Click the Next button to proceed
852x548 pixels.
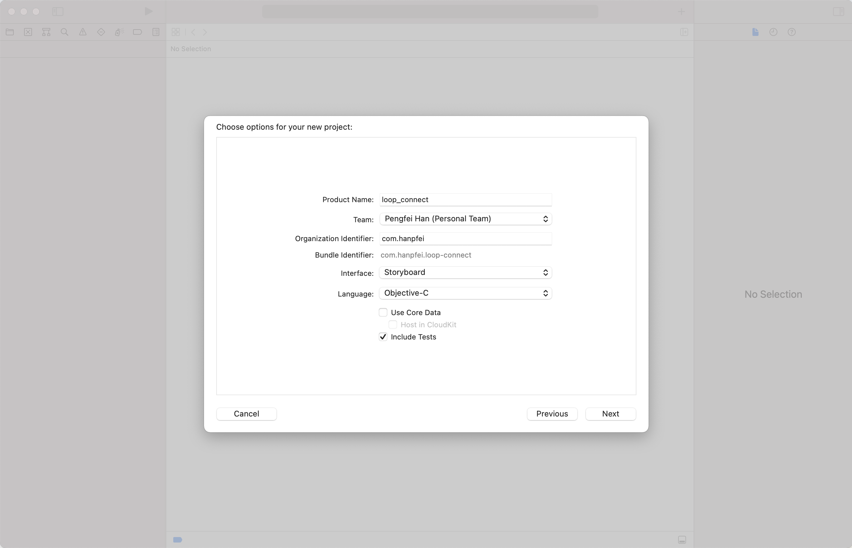pyautogui.click(x=610, y=413)
